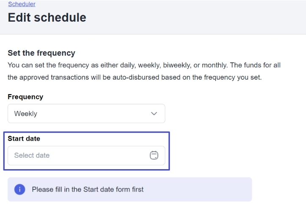Viewport: 306px width, 209px height.
Task: Click the blue info circle icon
Action: [x=19, y=189]
